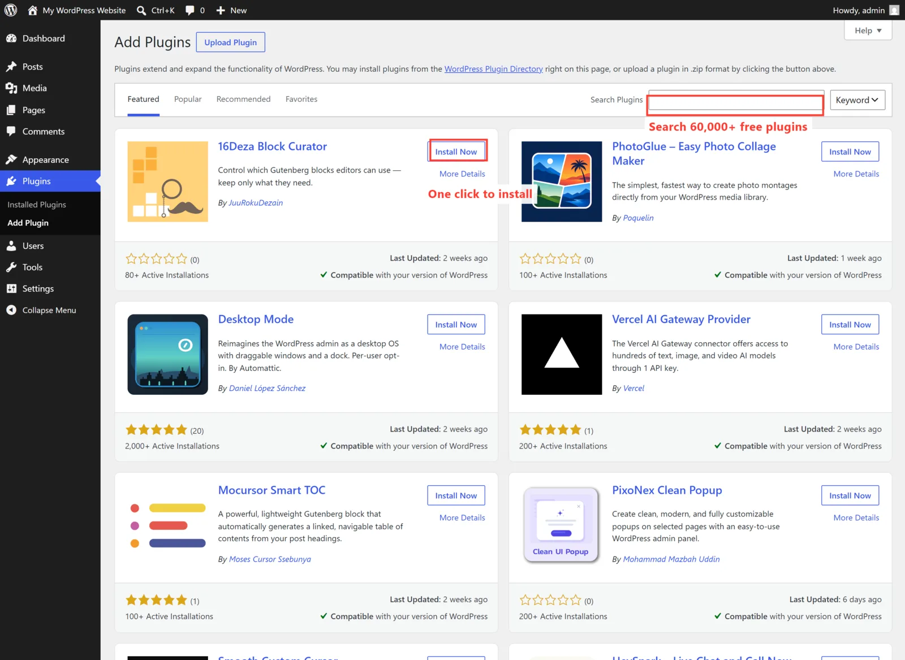Open the Mocursor Smart TOC title link
Image resolution: width=905 pixels, height=660 pixels.
pyautogui.click(x=271, y=490)
